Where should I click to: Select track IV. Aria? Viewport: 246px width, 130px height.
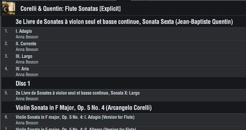click(22, 69)
